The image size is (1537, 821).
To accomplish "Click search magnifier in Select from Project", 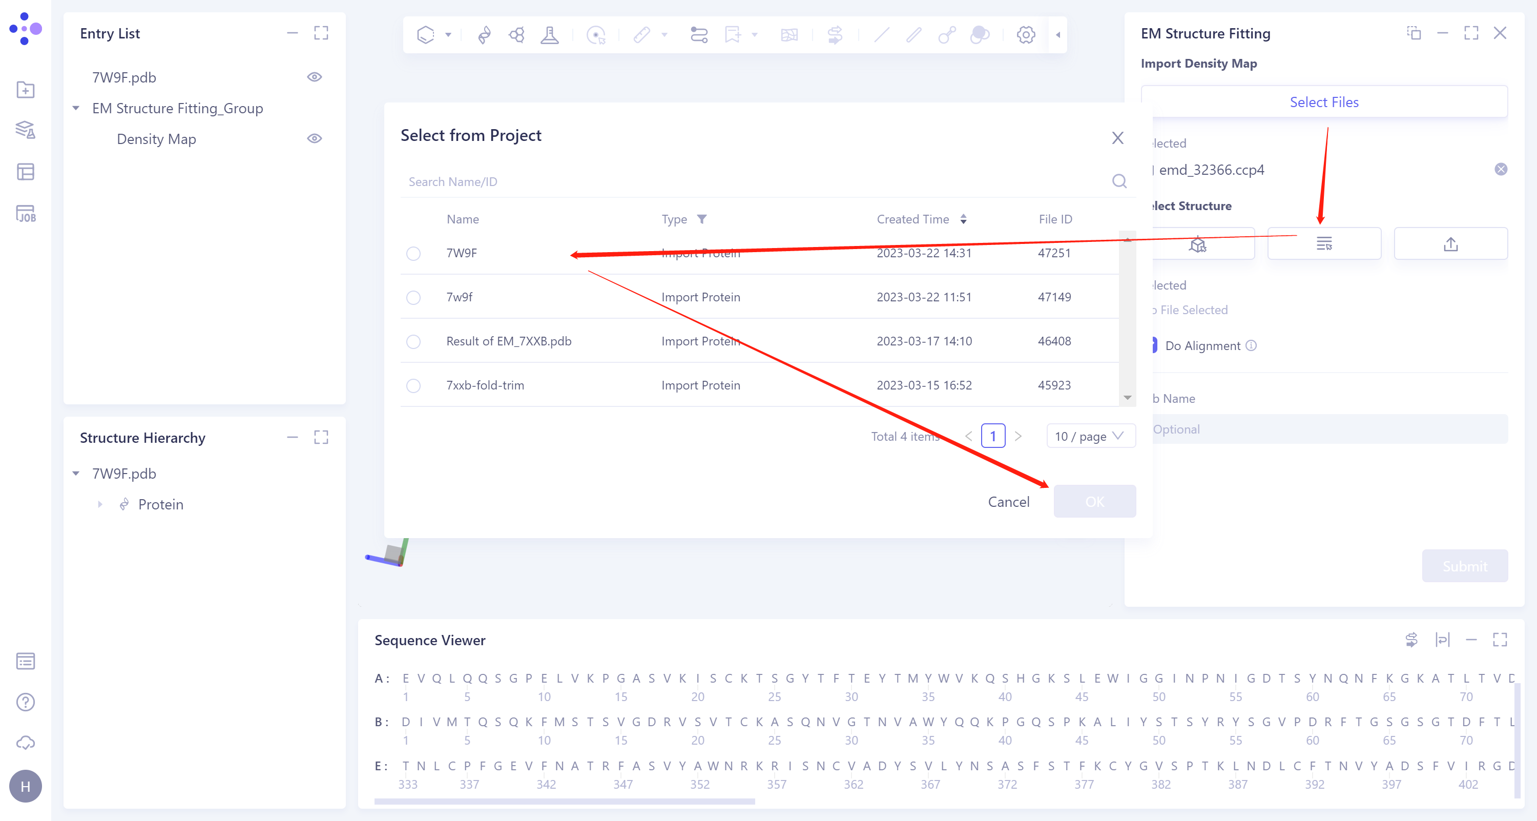I will point(1119,181).
